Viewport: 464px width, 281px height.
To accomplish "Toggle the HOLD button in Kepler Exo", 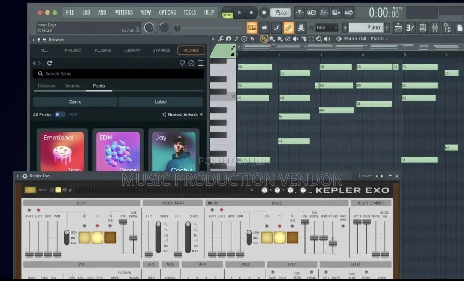I will (x=30, y=190).
